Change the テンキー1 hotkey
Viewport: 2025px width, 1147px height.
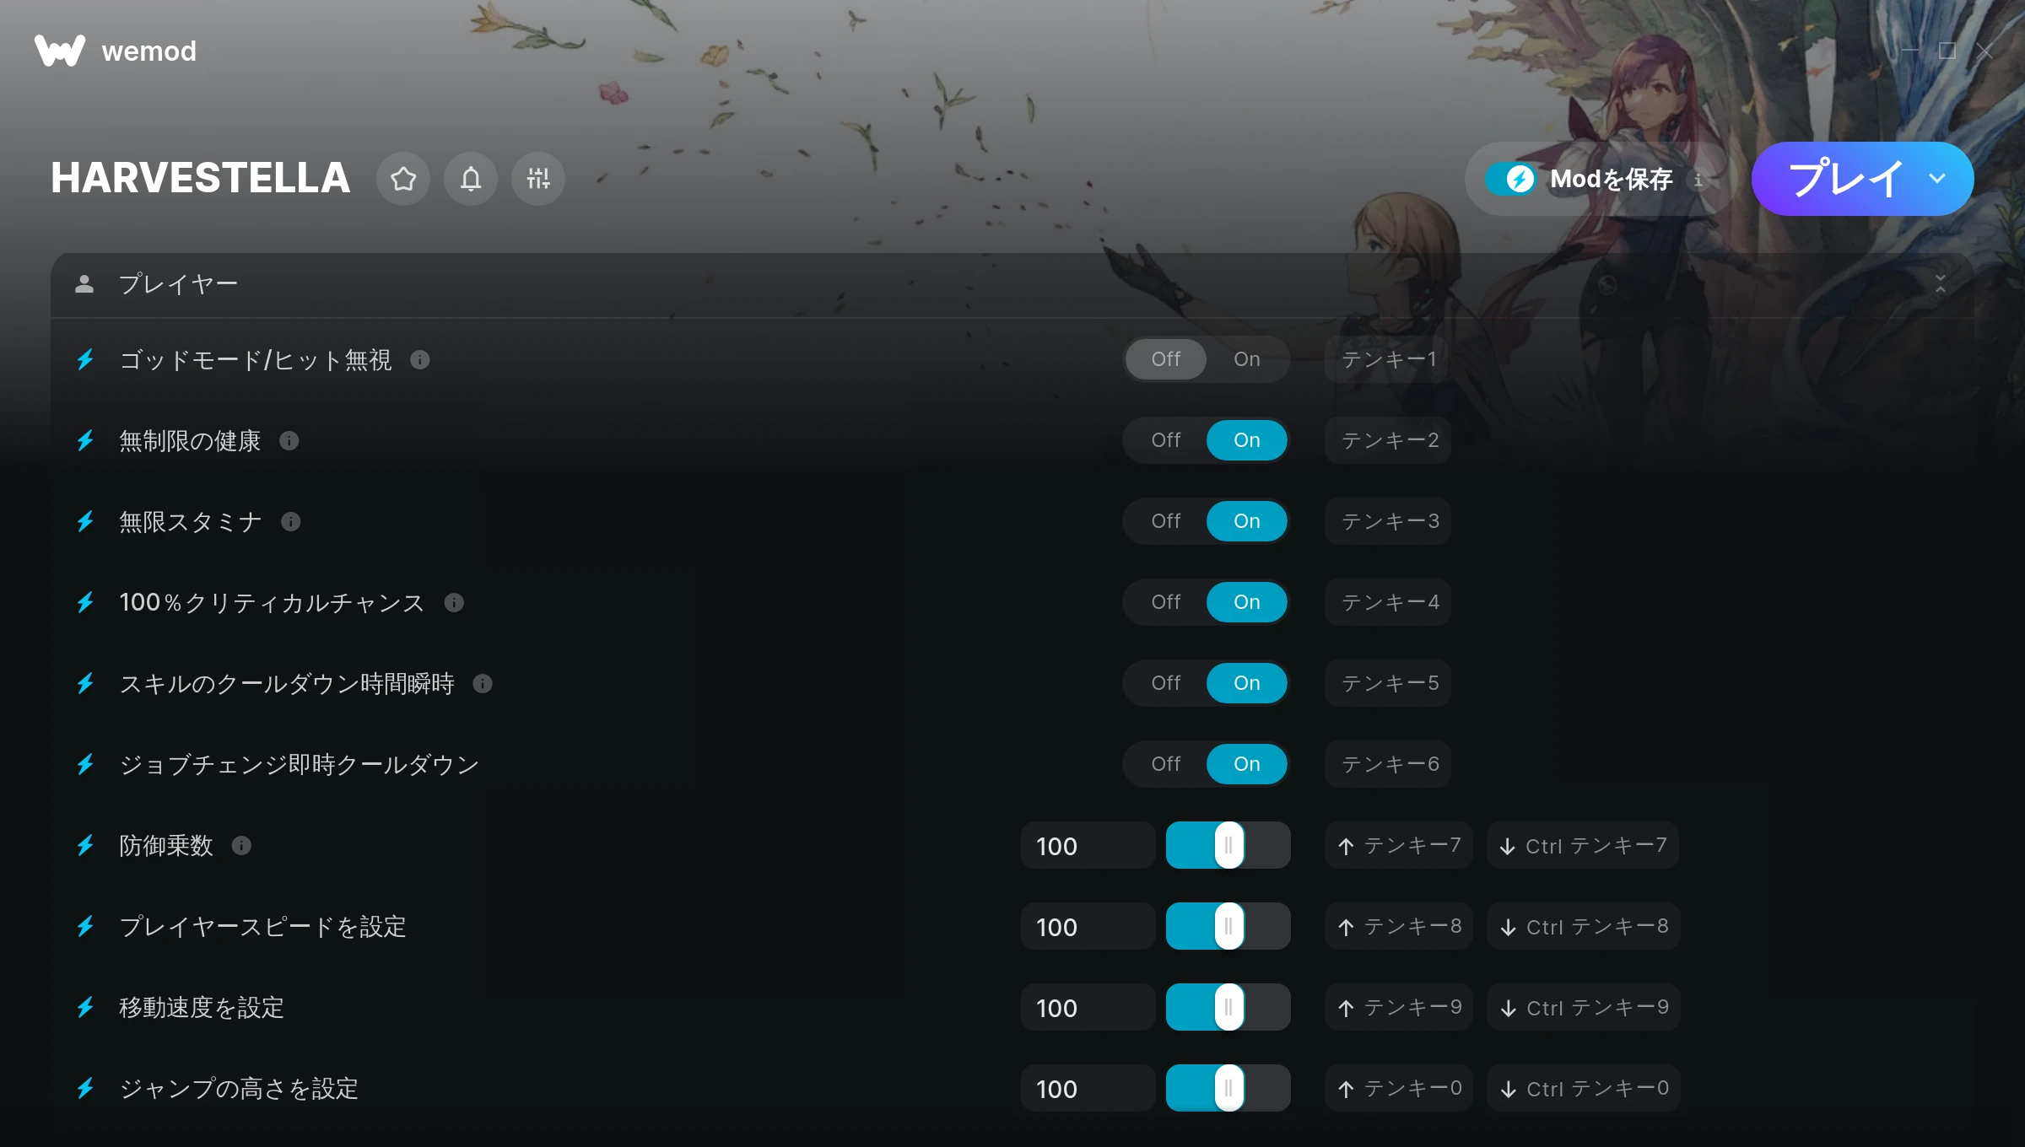[1388, 359]
